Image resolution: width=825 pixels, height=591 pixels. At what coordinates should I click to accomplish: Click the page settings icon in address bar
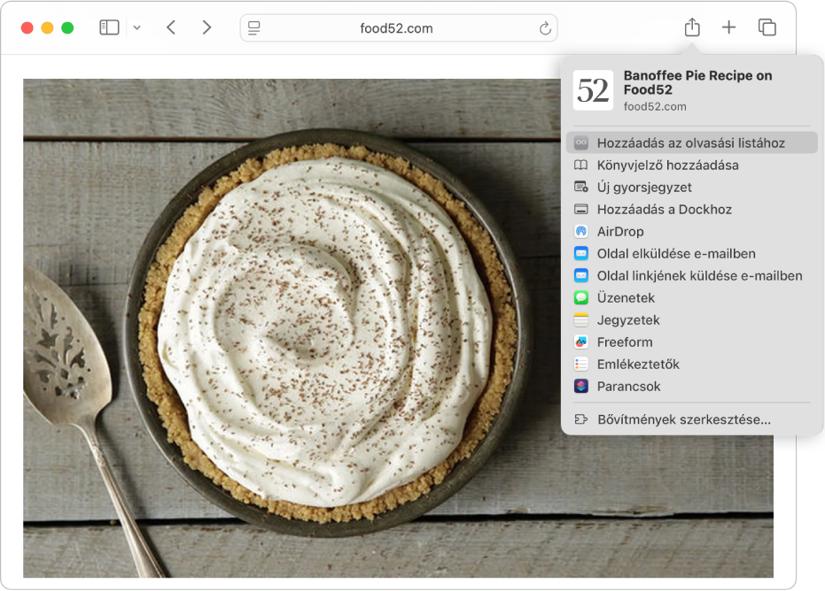pos(254,27)
